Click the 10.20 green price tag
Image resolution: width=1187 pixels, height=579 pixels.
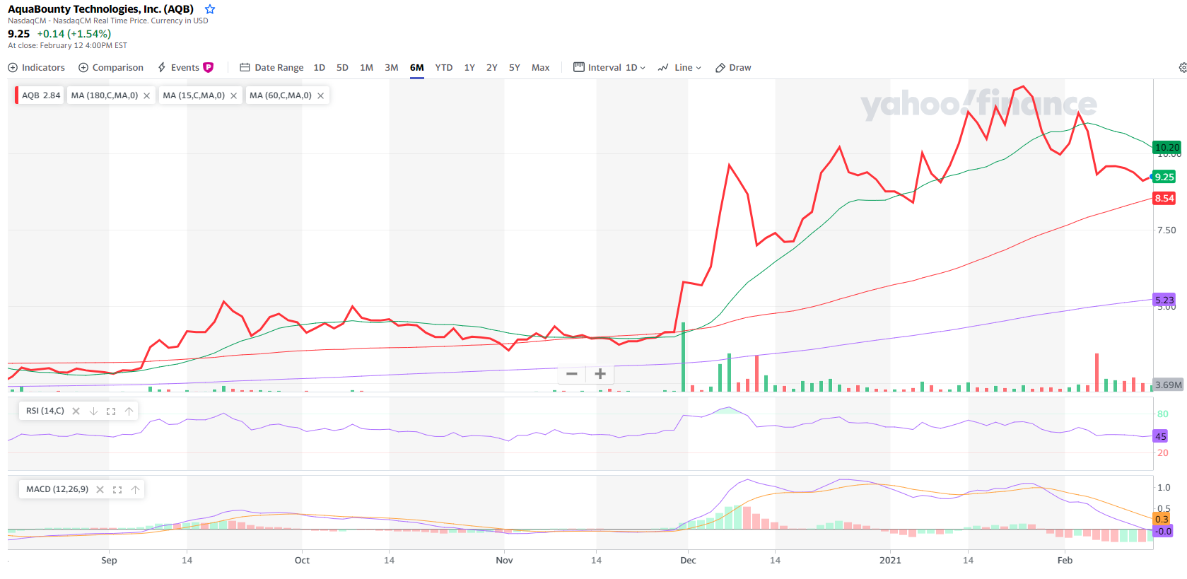(1167, 147)
